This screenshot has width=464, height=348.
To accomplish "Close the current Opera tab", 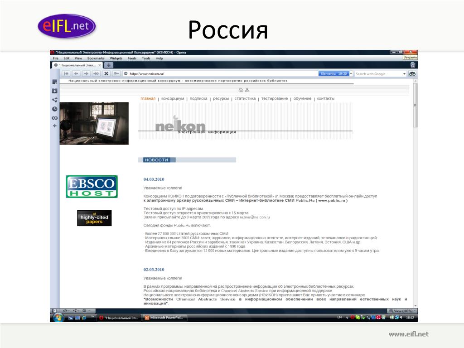I will (100, 65).
